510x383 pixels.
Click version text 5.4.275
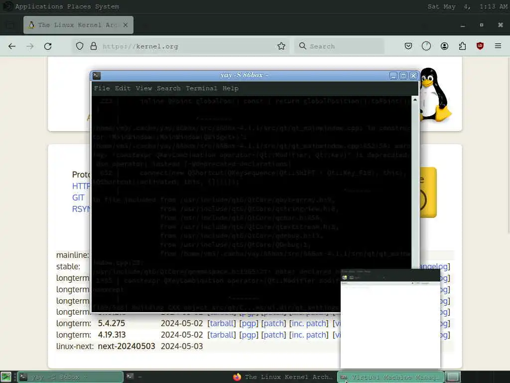pos(112,323)
